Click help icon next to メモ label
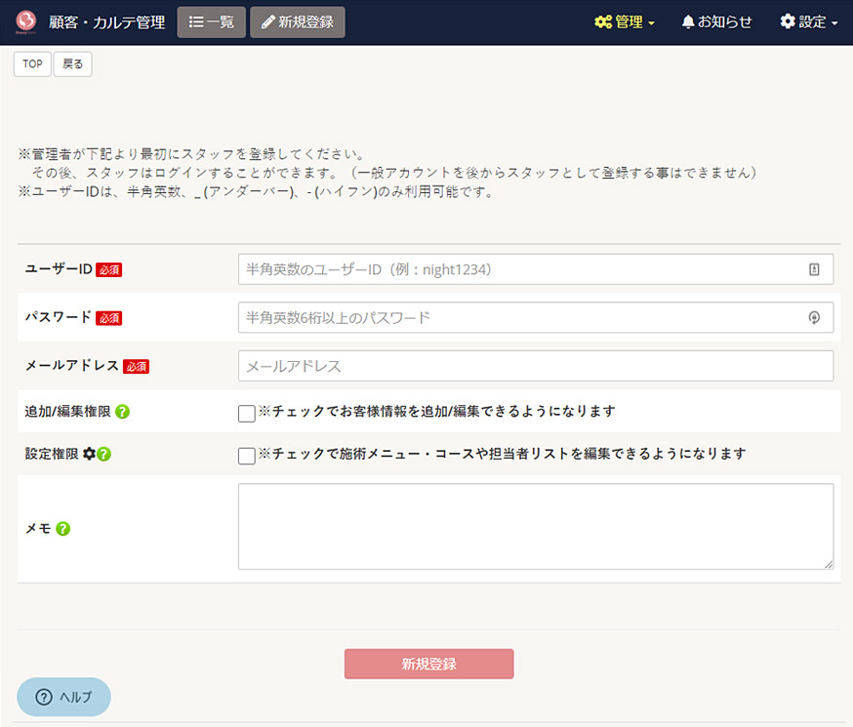Screen dimensions: 853x727 pyautogui.click(x=63, y=529)
